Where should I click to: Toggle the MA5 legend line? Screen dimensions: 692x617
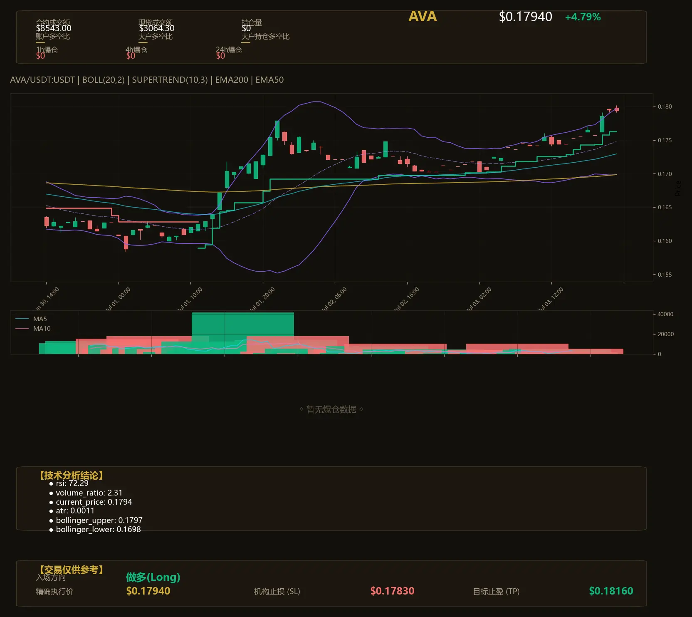tap(31, 319)
